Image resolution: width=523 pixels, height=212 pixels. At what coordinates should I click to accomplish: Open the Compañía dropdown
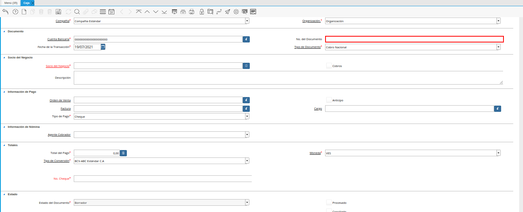247,21
